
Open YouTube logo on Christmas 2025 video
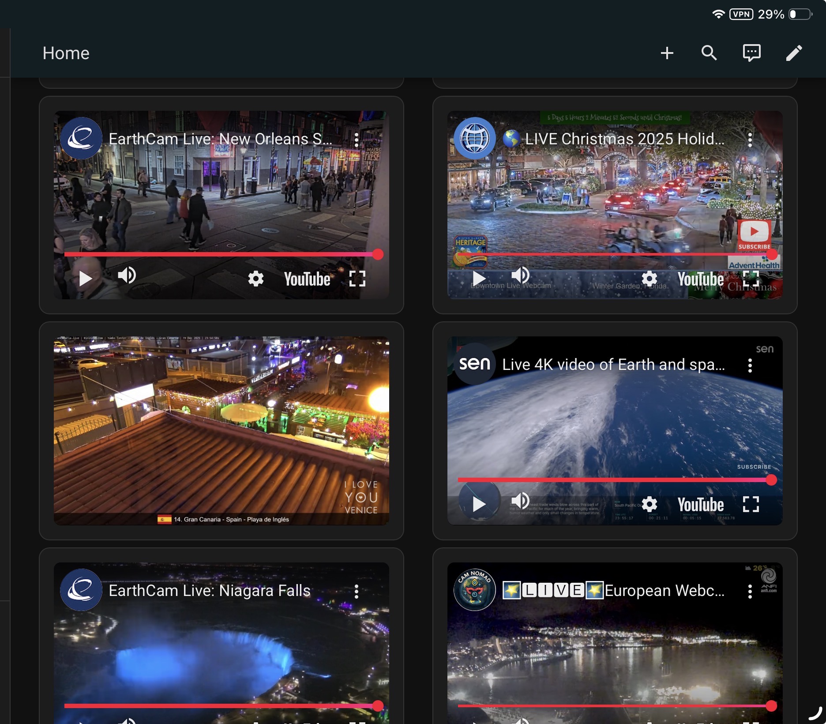tap(701, 279)
